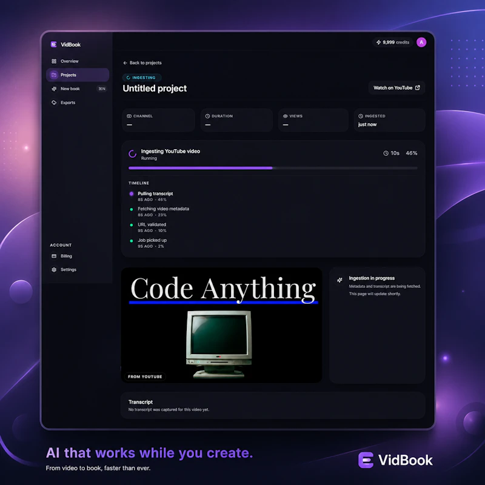Screen dimensions: 485x485
Task: Click the New book sparkle icon
Action: (54, 89)
